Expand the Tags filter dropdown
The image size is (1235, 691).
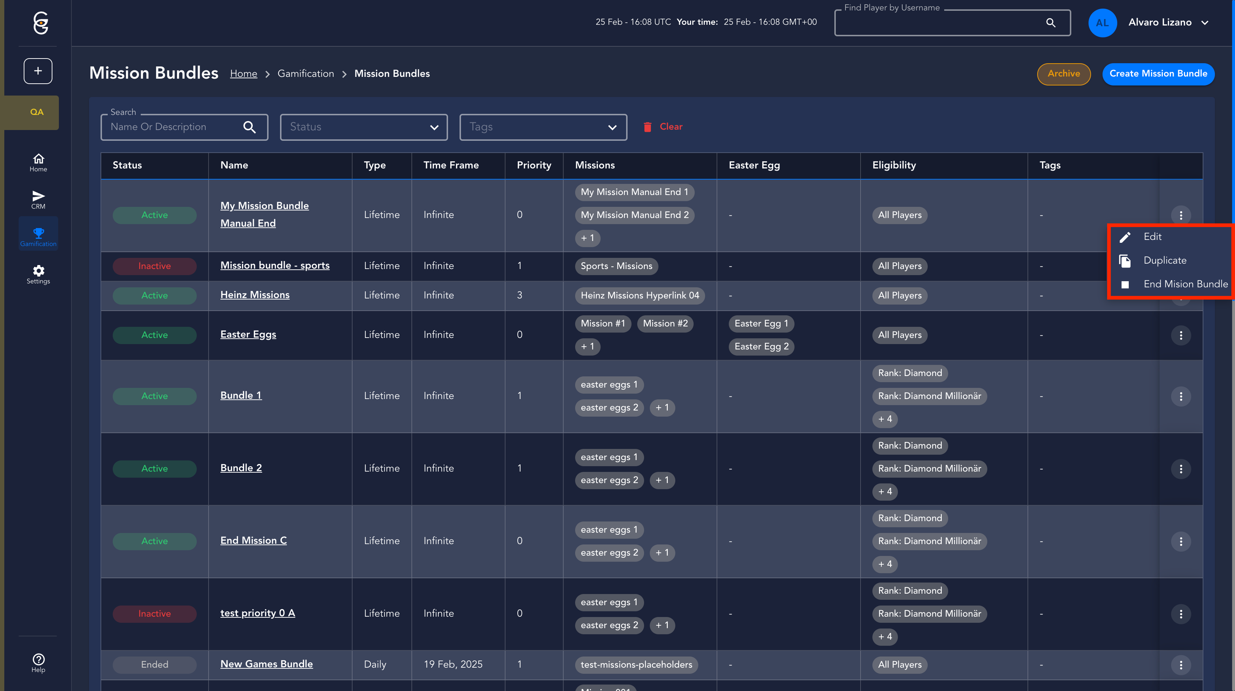point(543,127)
